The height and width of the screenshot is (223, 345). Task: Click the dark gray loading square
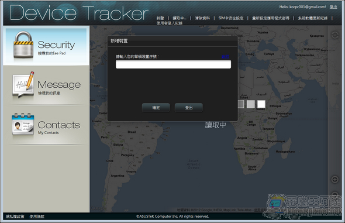pos(241,104)
